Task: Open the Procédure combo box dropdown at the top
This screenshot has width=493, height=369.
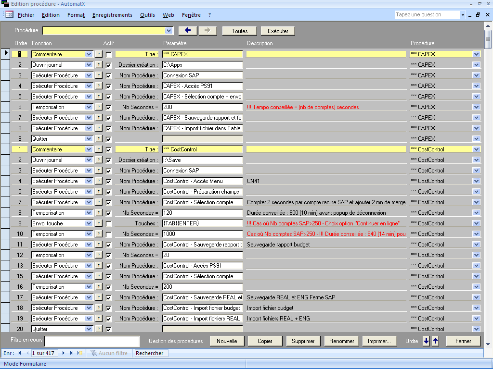Action: [x=169, y=31]
